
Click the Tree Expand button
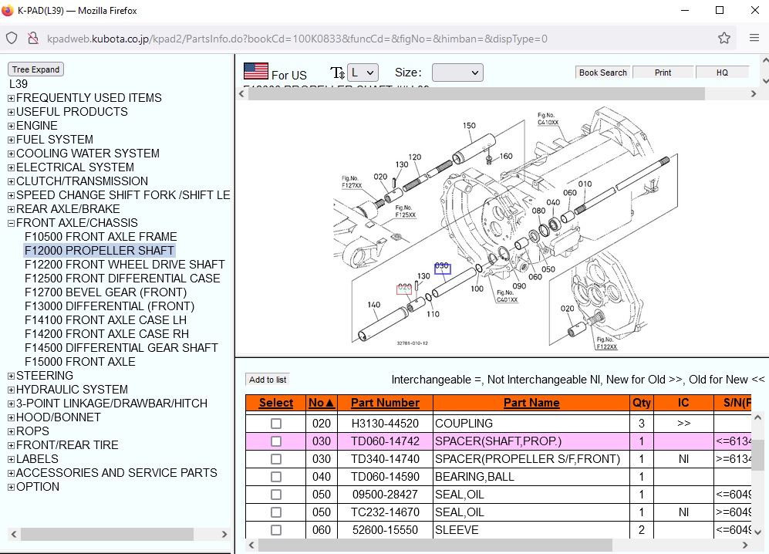tap(35, 69)
